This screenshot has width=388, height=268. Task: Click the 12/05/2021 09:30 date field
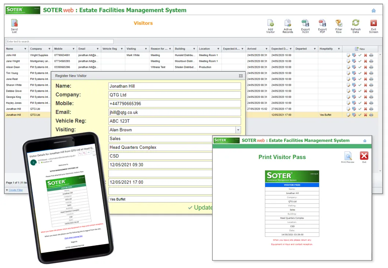(x=160, y=165)
